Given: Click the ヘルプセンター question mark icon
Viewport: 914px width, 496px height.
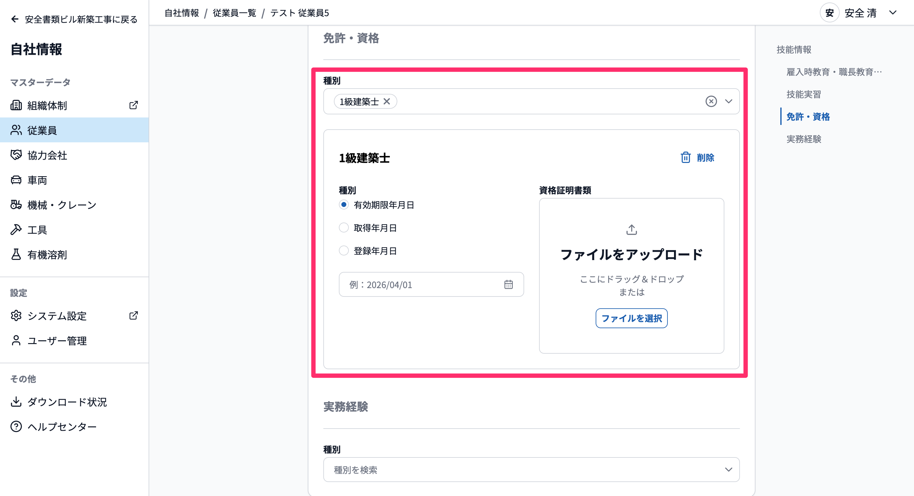Looking at the screenshot, I should (x=16, y=426).
